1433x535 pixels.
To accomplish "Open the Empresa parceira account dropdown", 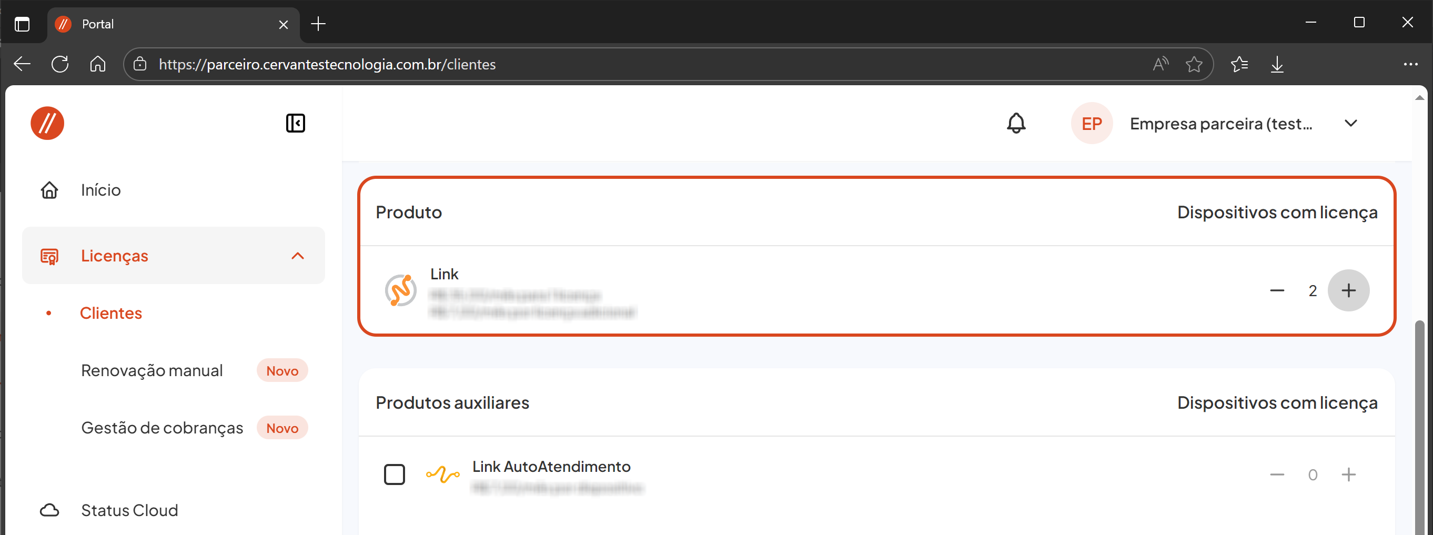I will (x=1350, y=123).
